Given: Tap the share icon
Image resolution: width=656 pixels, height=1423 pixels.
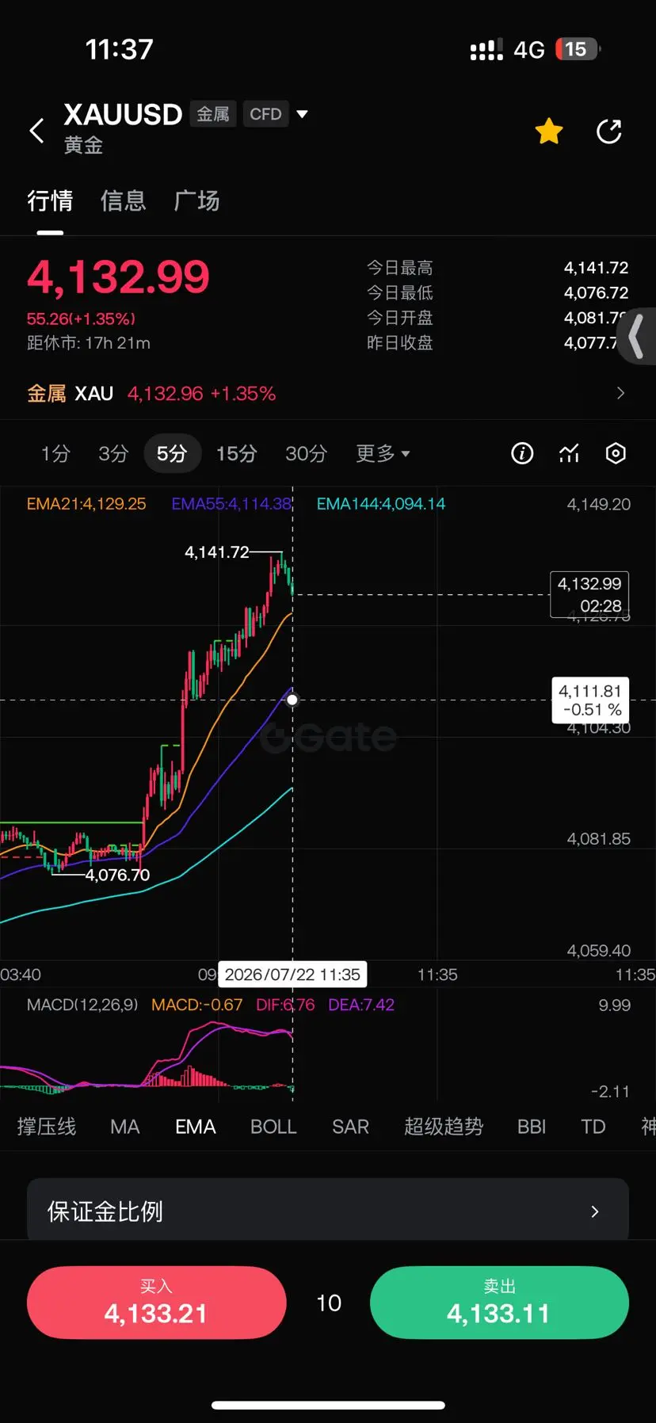Looking at the screenshot, I should click(608, 131).
